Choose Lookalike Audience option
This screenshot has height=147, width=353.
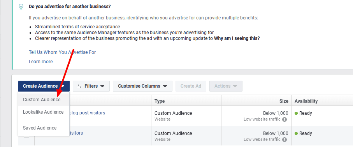[44, 112]
